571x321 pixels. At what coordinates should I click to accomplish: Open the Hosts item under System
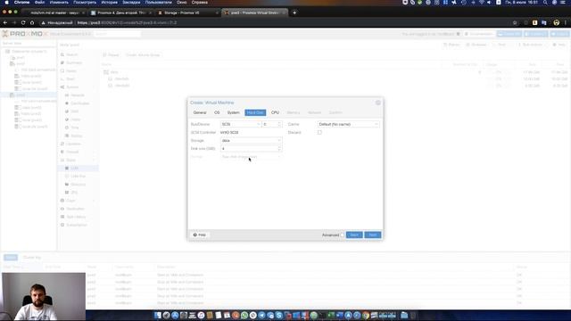point(78,119)
